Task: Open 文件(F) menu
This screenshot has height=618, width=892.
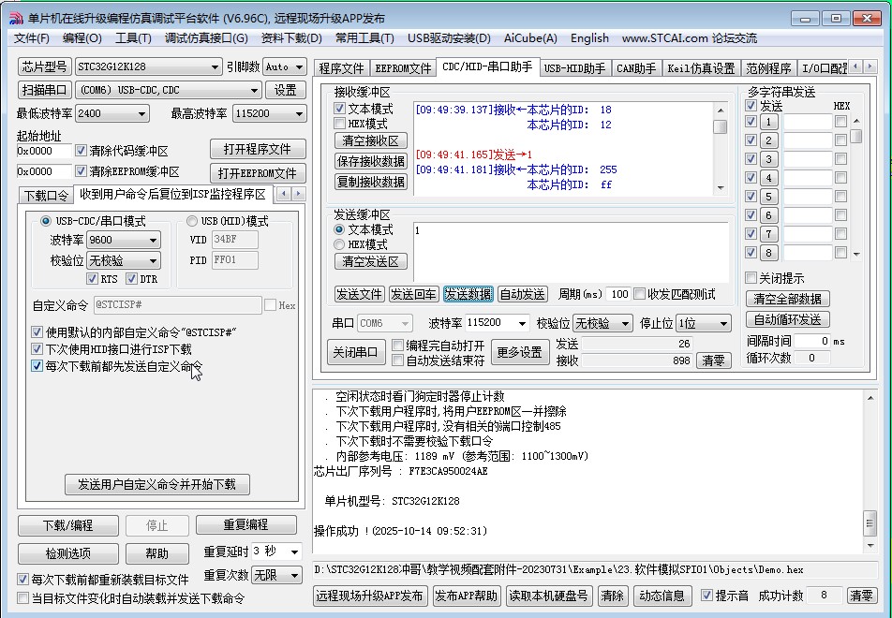Action: click(31, 38)
